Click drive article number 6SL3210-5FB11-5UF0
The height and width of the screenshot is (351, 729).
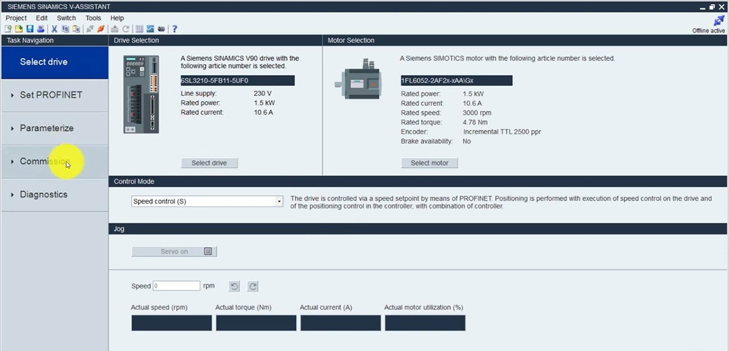(x=238, y=81)
